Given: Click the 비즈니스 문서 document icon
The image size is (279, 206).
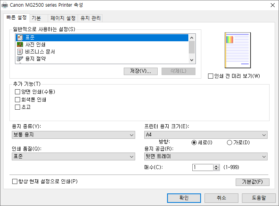Looking at the screenshot, I should (20, 51).
